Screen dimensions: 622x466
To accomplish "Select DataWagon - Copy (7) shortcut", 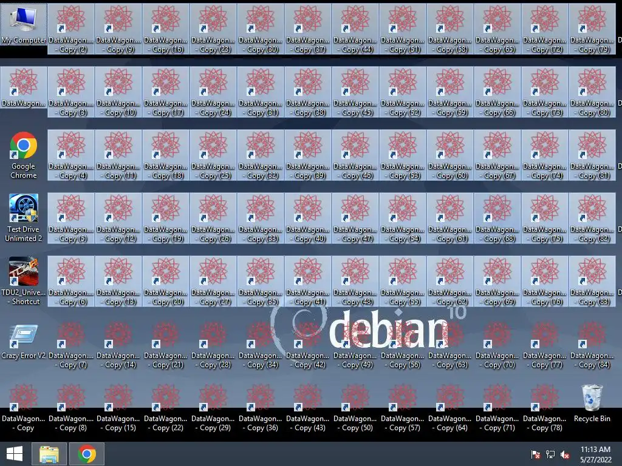I will pyautogui.click(x=71, y=345).
